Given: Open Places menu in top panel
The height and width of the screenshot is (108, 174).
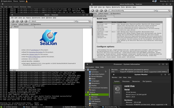Looking at the screenshot, I should 15,1.
